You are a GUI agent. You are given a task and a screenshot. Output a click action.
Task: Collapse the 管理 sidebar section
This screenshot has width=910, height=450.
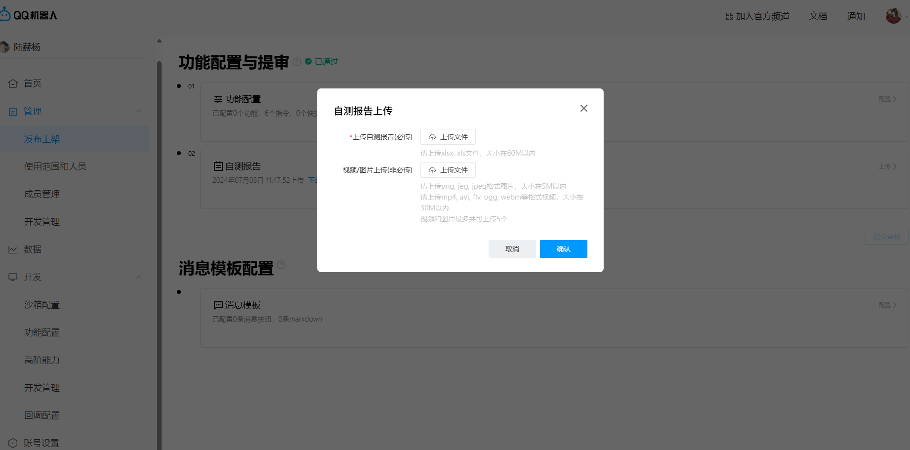tap(139, 111)
